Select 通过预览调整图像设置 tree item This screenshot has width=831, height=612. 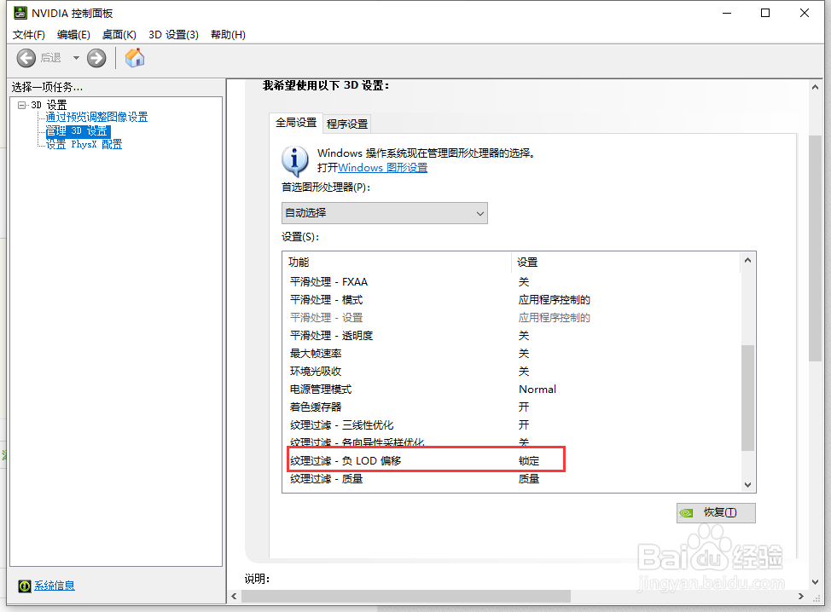point(96,117)
